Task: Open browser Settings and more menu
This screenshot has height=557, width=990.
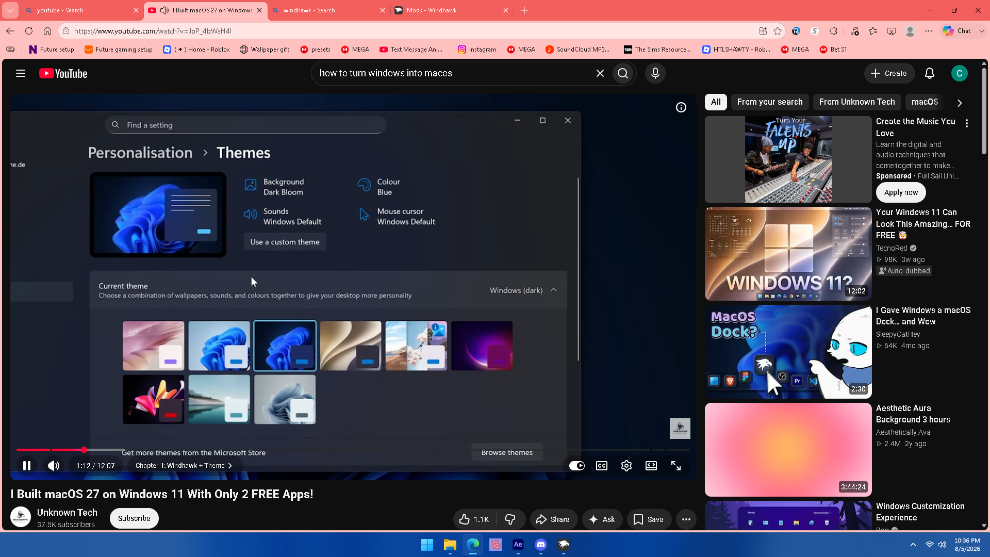Action: pos(929,31)
